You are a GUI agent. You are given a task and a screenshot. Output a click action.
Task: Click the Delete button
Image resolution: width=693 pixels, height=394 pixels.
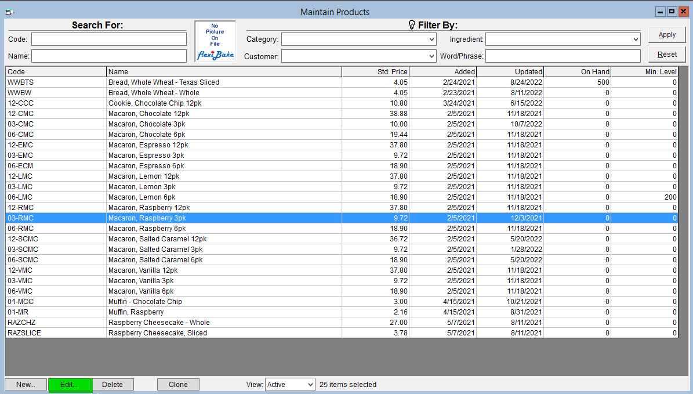point(113,384)
